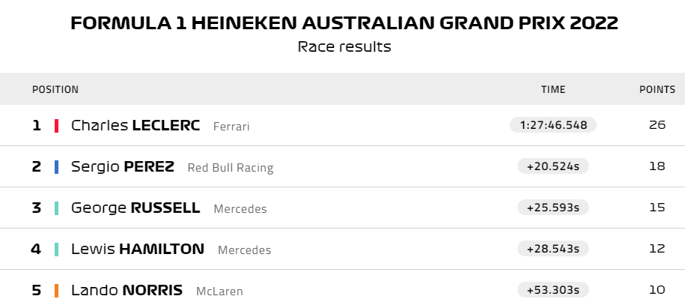Screen dimensions: 685x305
Task: Click McLaren orange team color bar
Action: click(57, 290)
